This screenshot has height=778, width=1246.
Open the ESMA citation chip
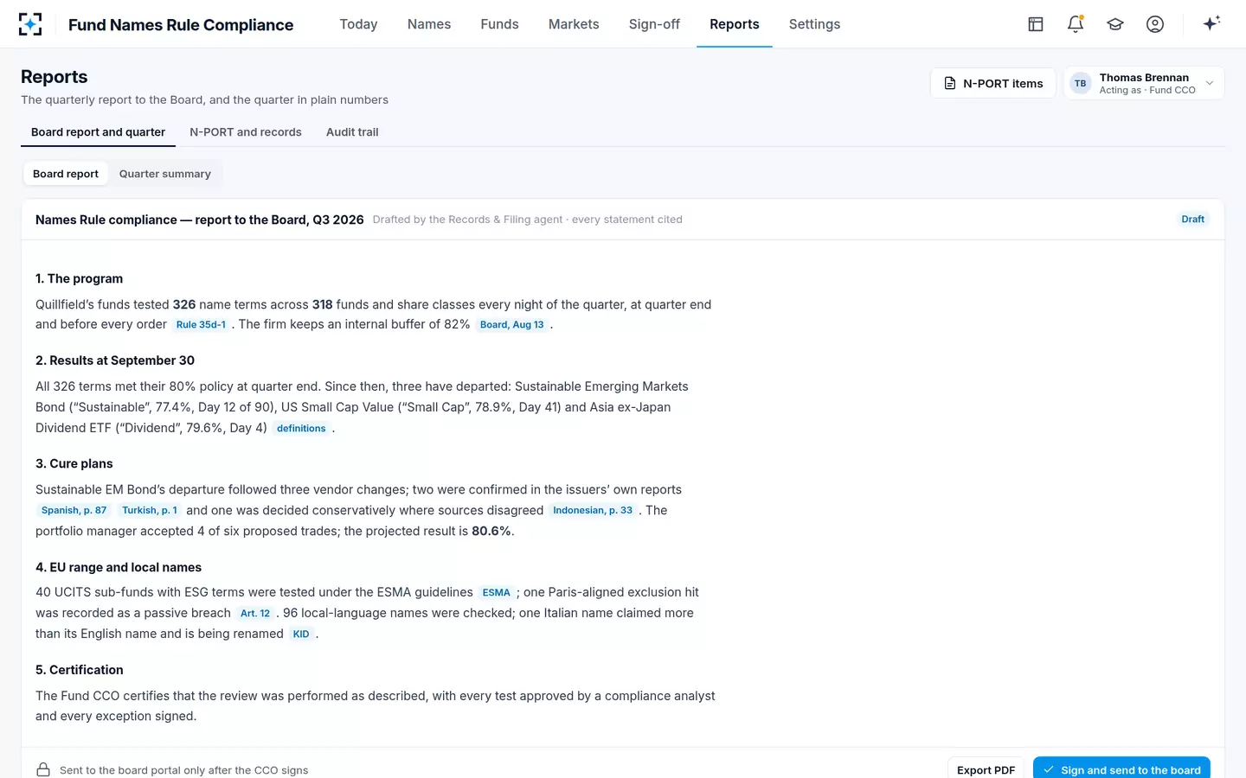click(497, 593)
